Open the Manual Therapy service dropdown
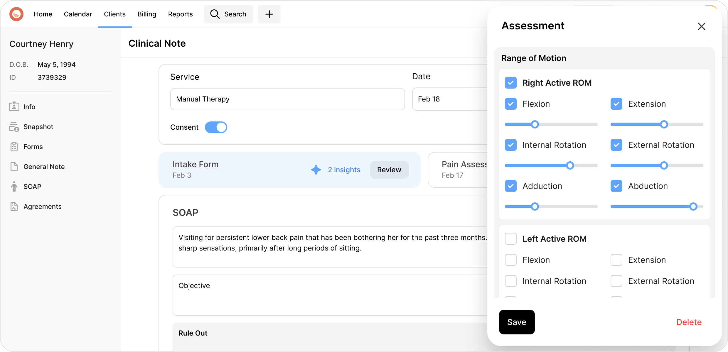The height and width of the screenshot is (352, 728). (x=287, y=99)
